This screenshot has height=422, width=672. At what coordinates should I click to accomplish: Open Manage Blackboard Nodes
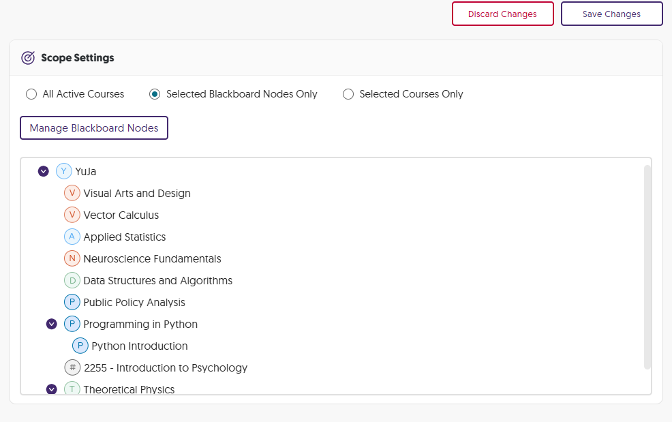[x=94, y=128]
